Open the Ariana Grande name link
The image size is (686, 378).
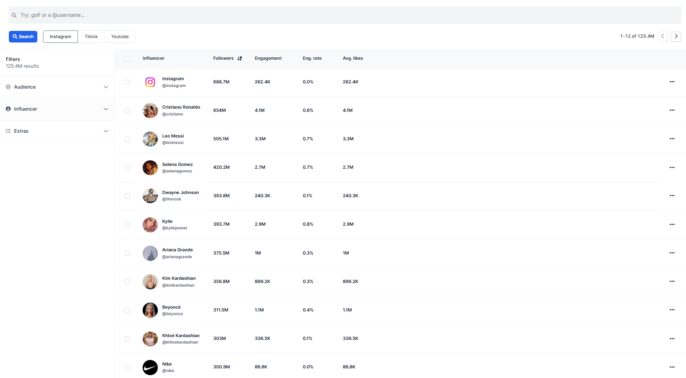[178, 250]
